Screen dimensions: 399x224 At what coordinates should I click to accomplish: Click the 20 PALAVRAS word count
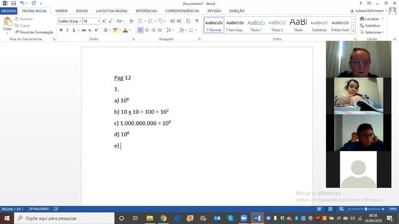[39, 209]
